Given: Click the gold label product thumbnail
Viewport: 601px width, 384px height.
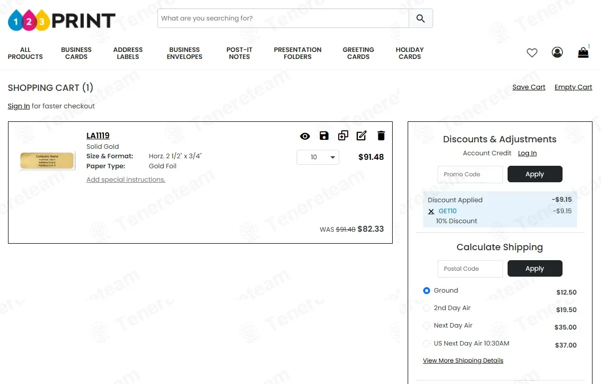Looking at the screenshot, I should [x=47, y=161].
